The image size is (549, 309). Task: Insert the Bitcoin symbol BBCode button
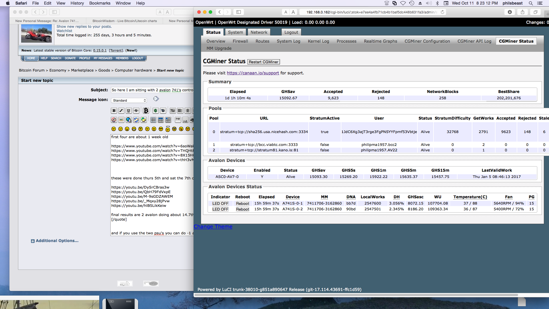146,111
